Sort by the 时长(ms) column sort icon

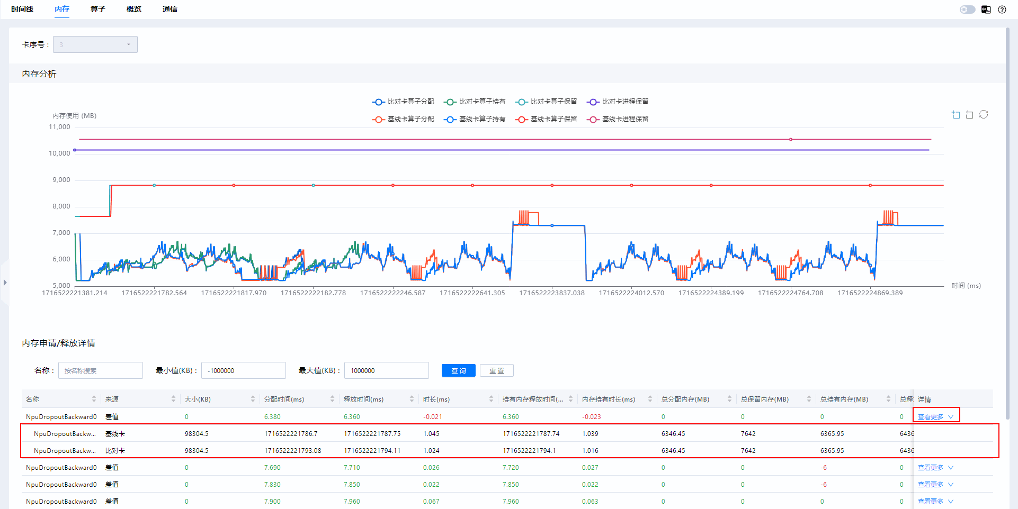tap(491, 399)
